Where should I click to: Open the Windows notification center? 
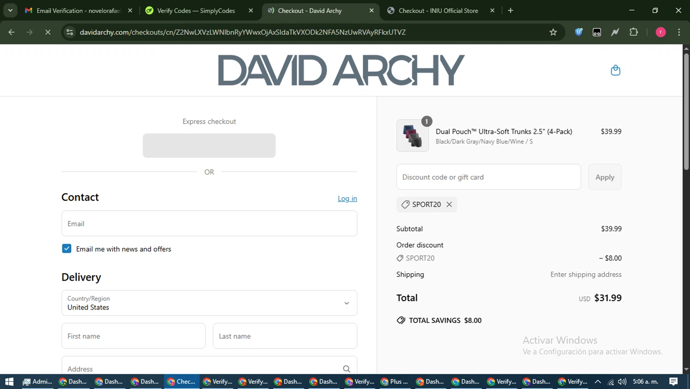673,382
